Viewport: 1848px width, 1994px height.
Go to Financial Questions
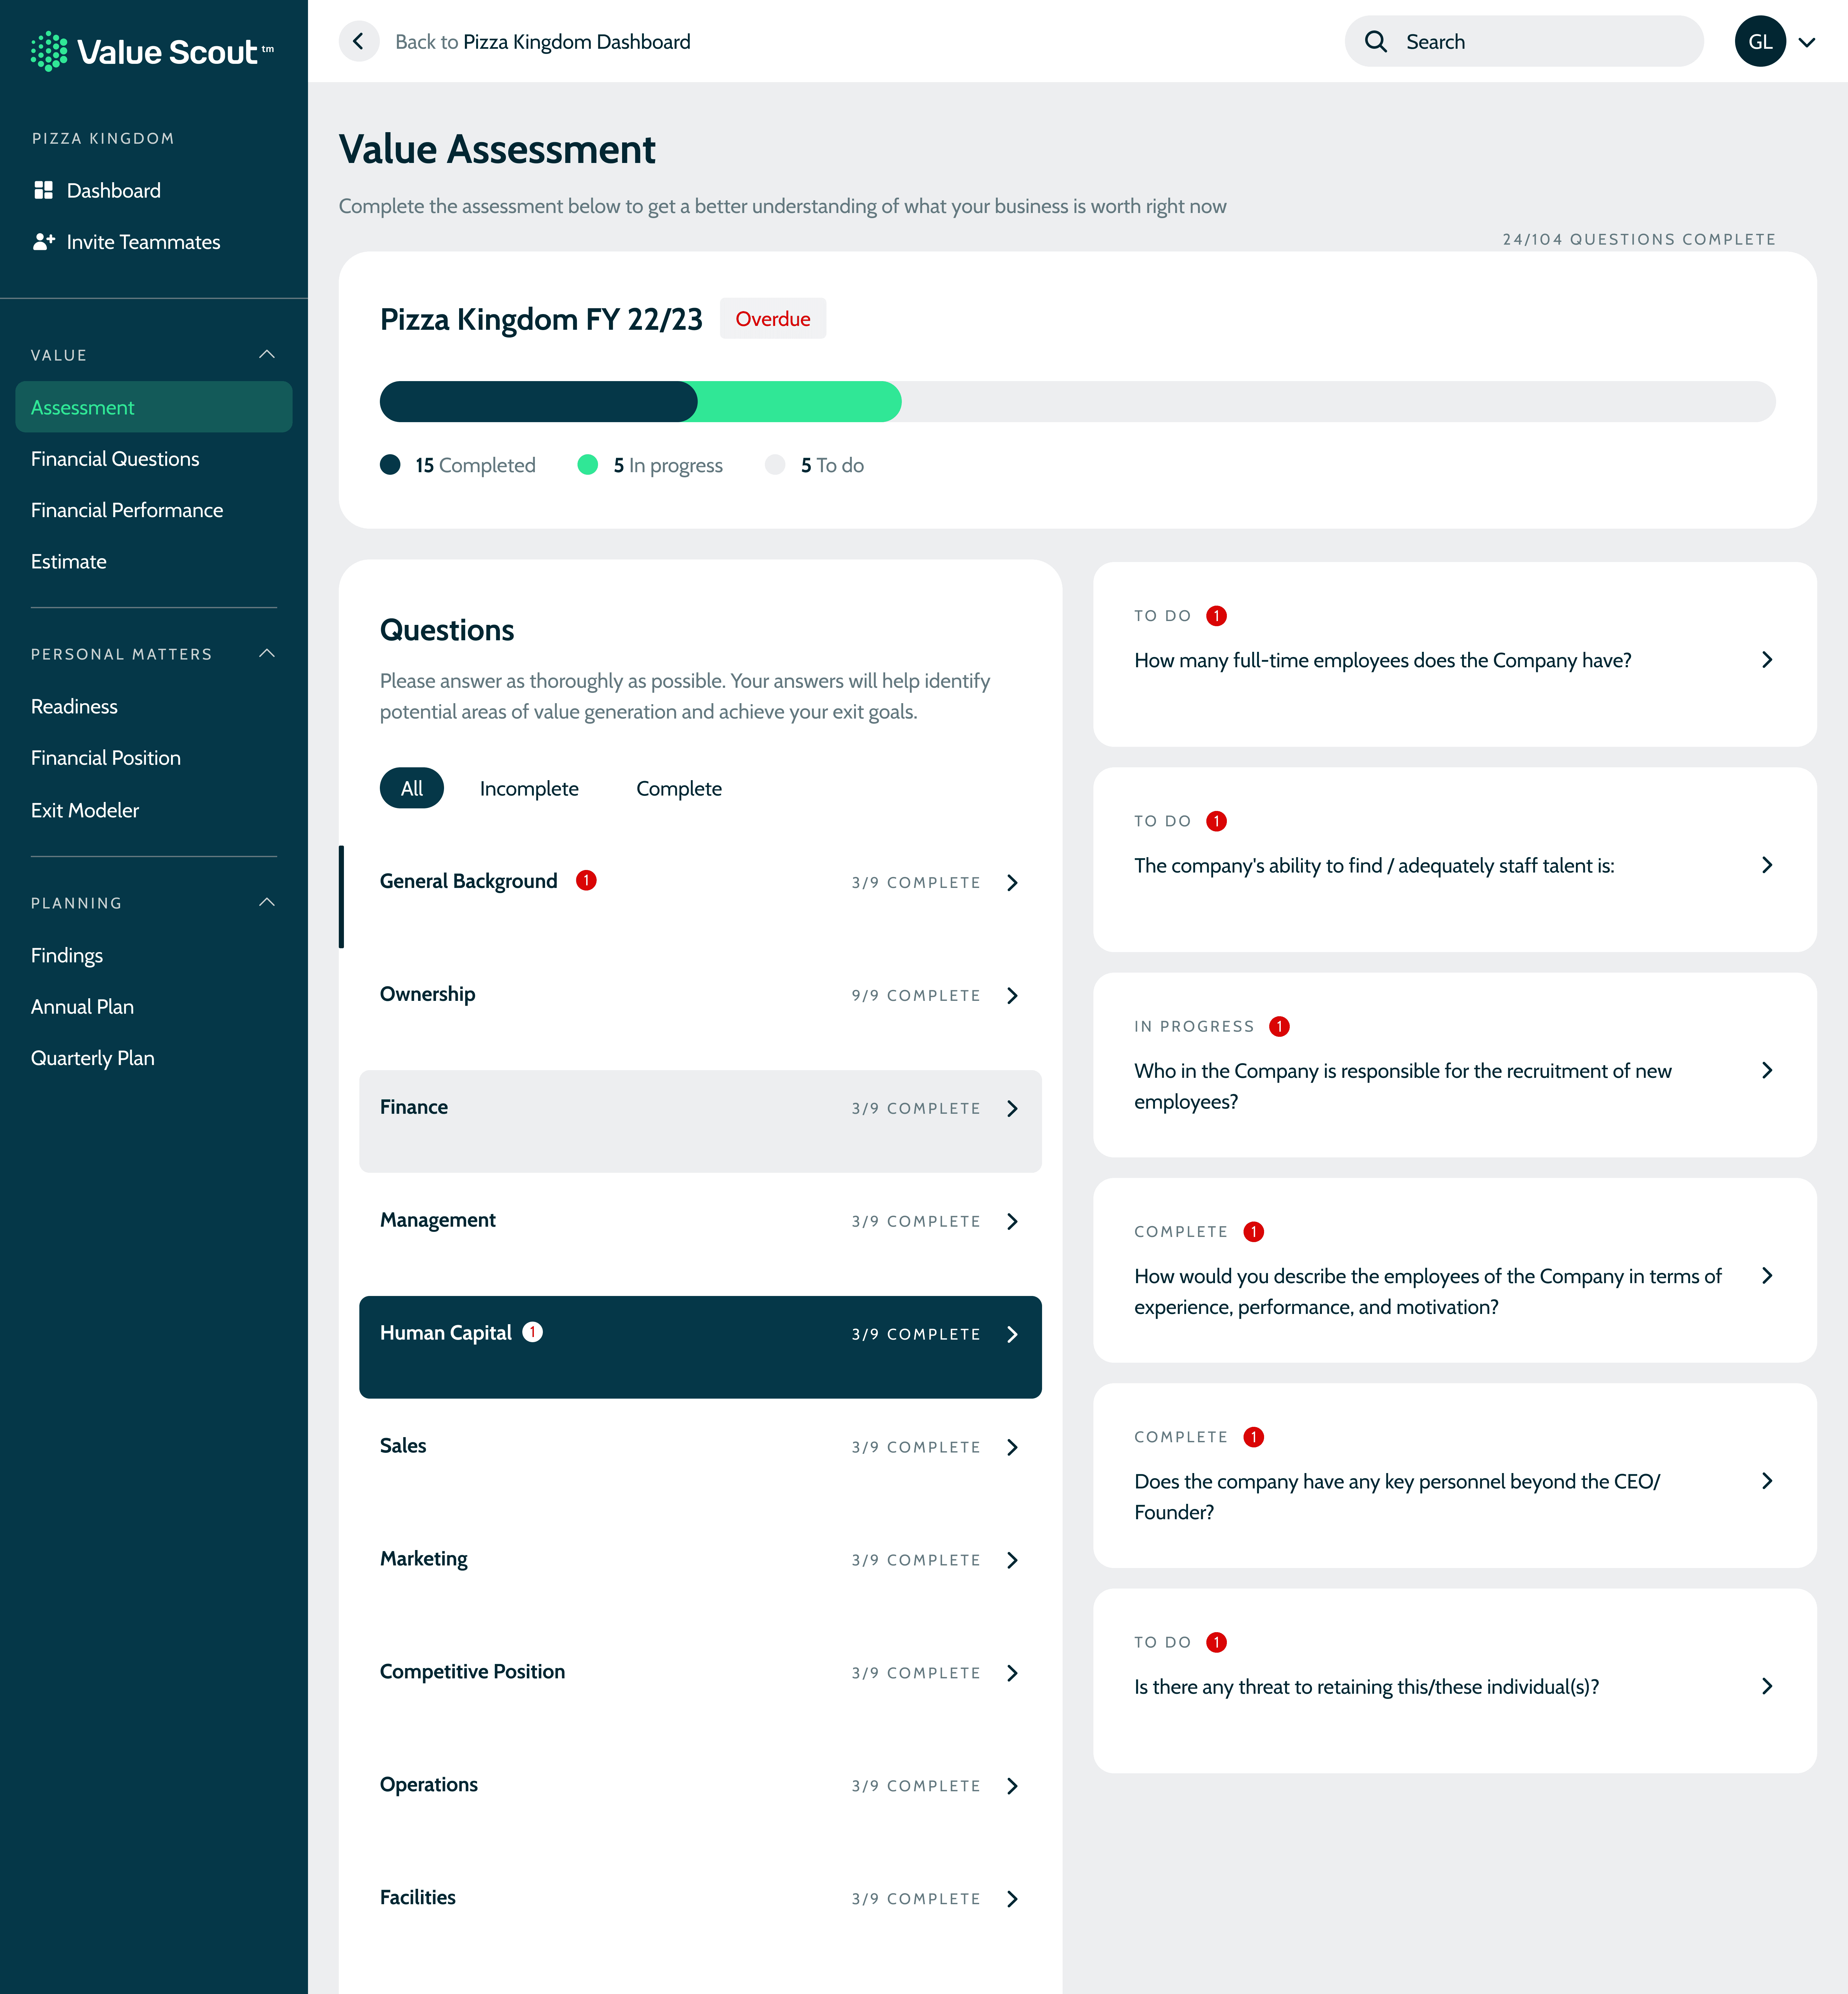click(x=115, y=459)
